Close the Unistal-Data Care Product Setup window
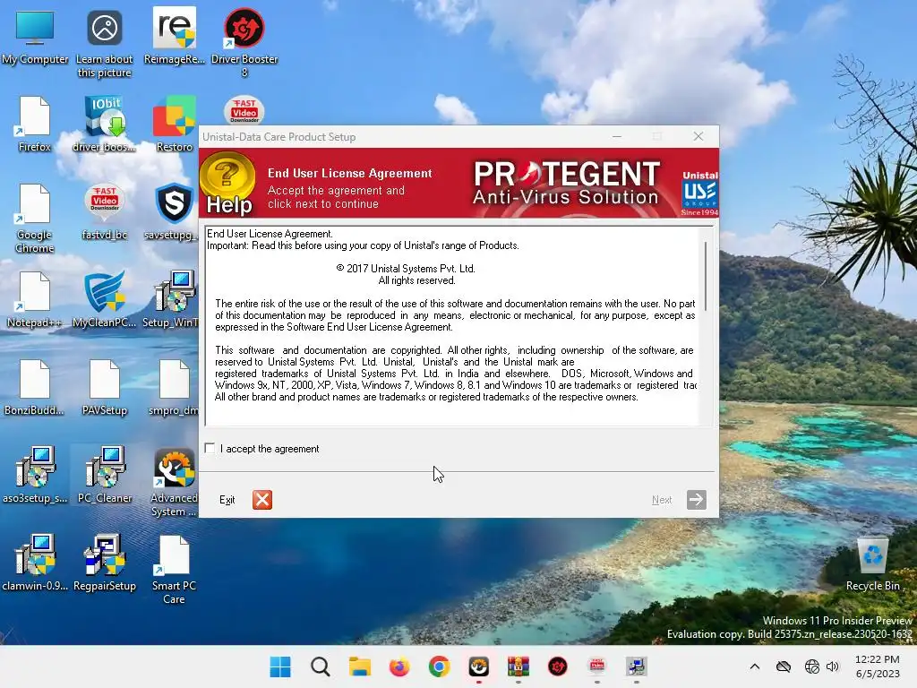 coord(698,136)
